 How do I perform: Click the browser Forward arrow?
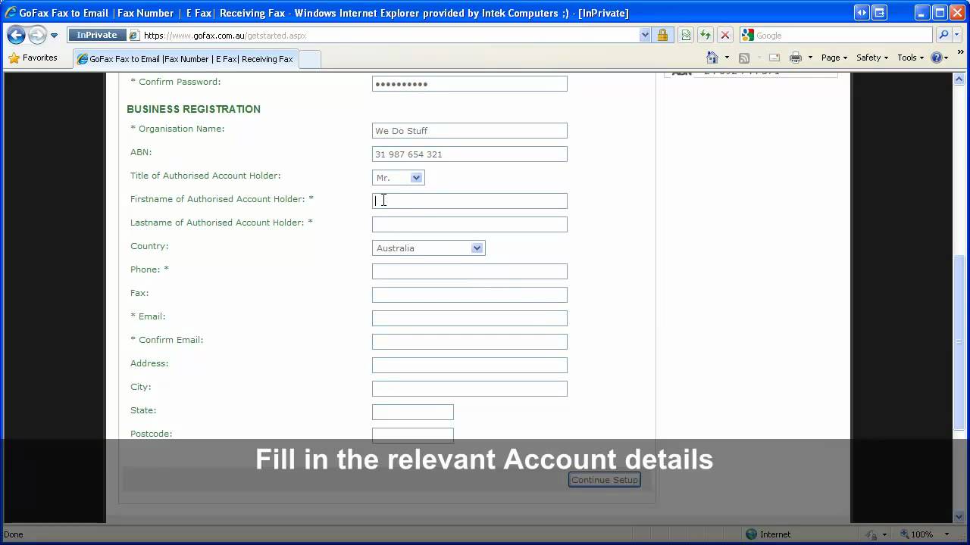tap(37, 36)
